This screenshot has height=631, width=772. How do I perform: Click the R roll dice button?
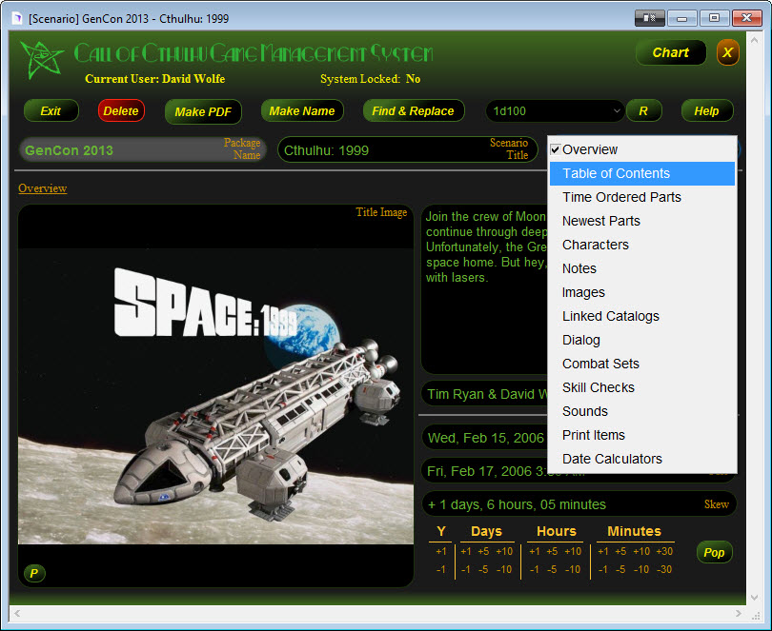[643, 110]
